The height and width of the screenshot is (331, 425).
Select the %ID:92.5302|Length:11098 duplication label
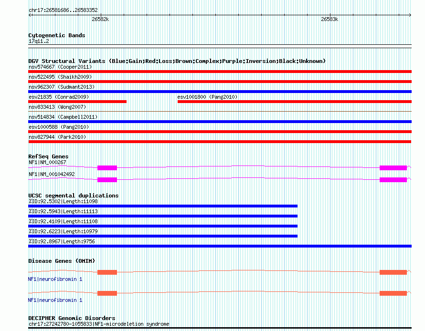(x=63, y=201)
